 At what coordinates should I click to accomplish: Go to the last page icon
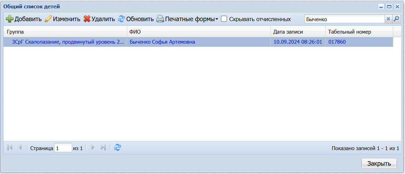click(x=103, y=147)
